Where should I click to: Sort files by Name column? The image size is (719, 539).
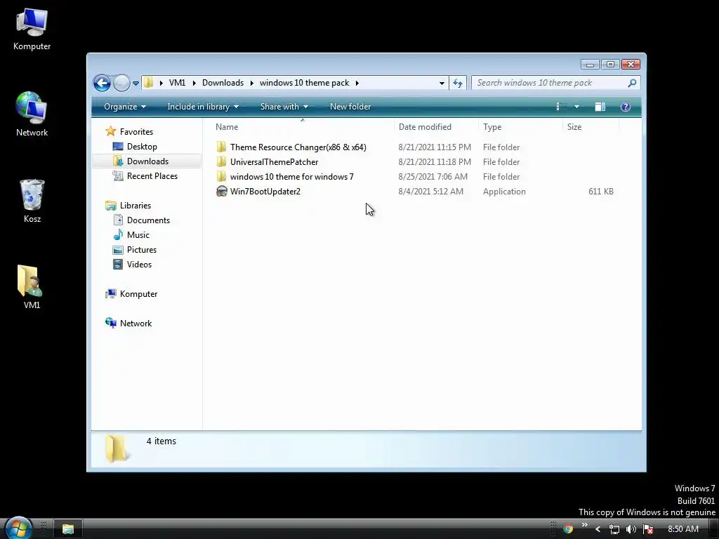pos(302,127)
